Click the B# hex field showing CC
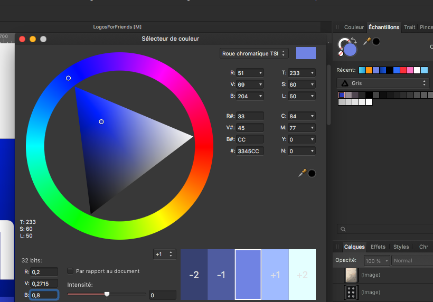Viewport: 433px width, 302px height. tap(250, 139)
